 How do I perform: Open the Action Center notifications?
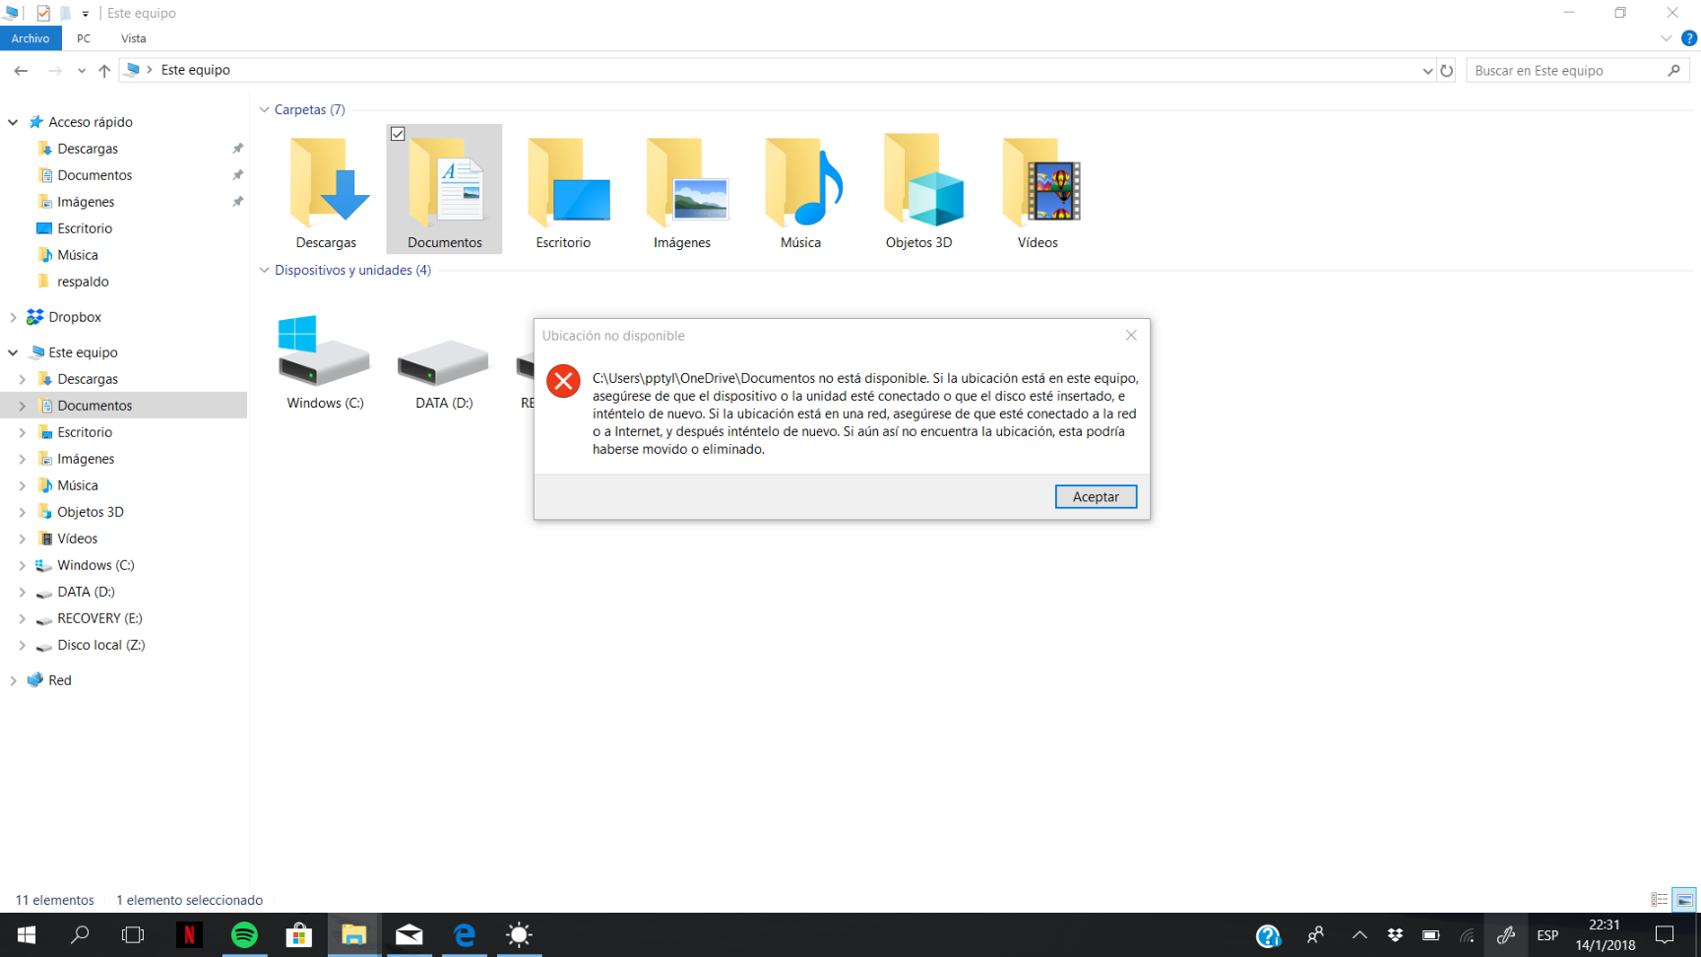pos(1665,935)
